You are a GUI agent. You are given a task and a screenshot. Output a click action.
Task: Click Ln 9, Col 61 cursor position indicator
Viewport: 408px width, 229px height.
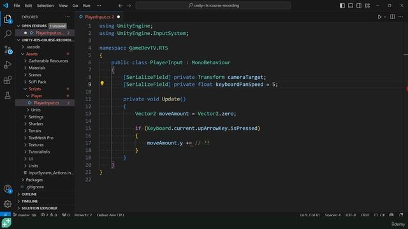(x=310, y=215)
